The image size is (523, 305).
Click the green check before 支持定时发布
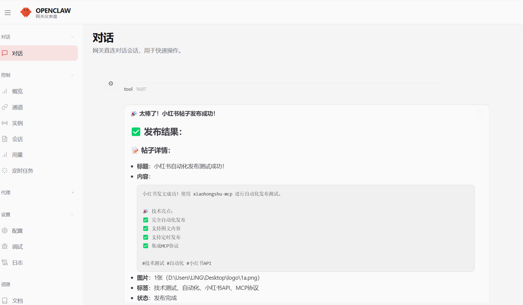pos(145,237)
